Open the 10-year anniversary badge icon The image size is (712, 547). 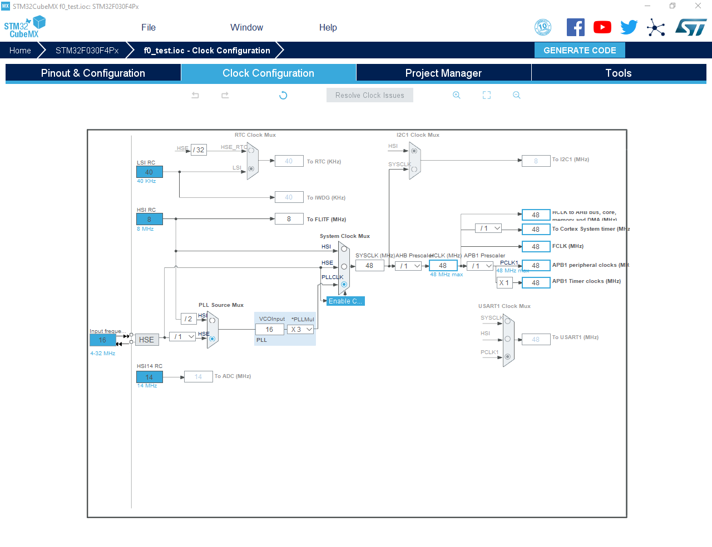click(543, 27)
